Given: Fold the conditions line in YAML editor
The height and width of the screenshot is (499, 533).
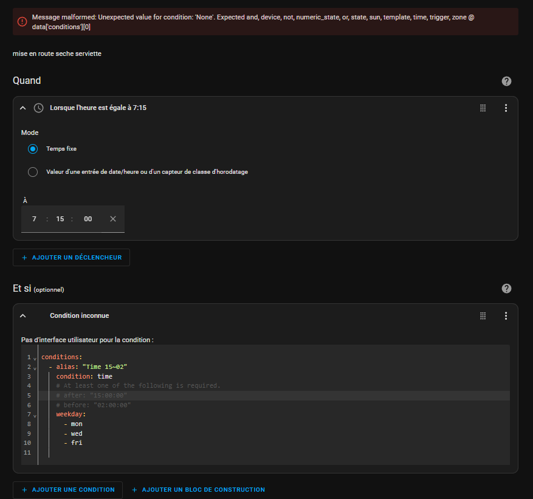Looking at the screenshot, I should coord(35,358).
